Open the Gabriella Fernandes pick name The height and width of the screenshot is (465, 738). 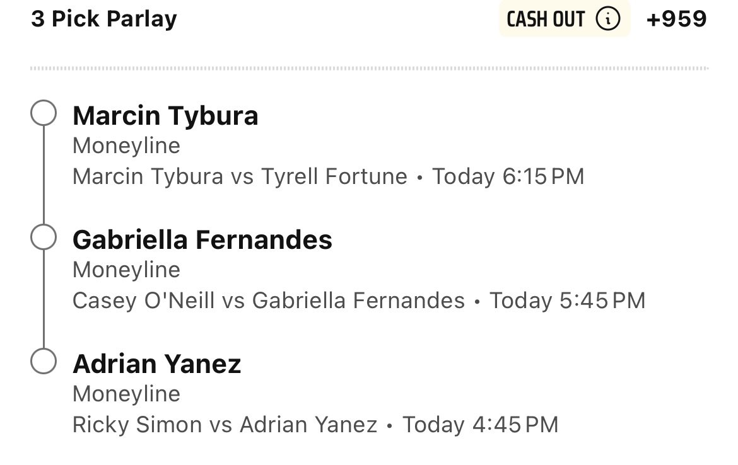click(x=202, y=240)
